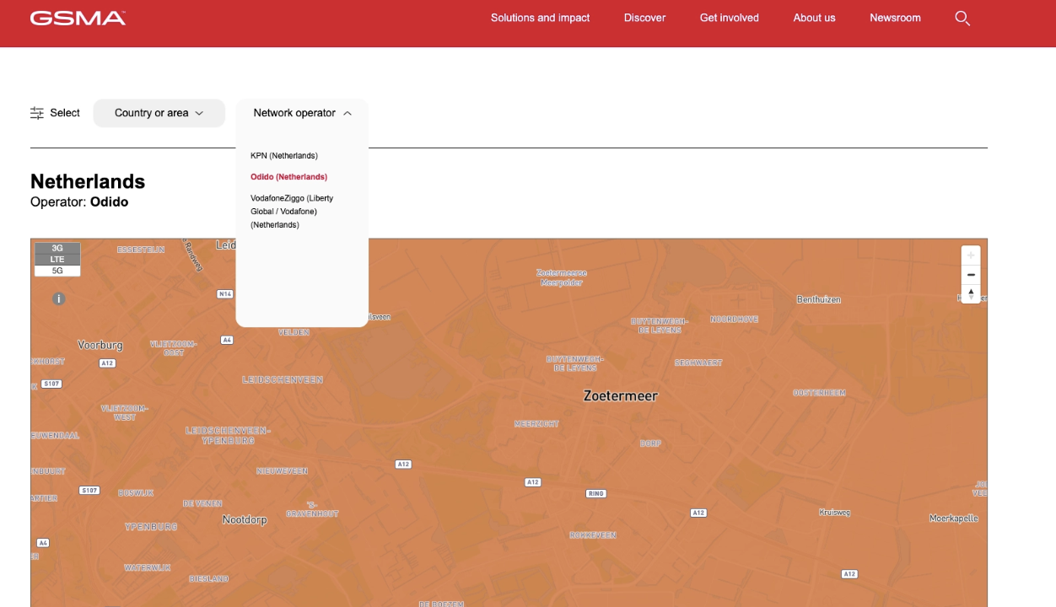Click the Zoetermeer city label
1056x607 pixels.
point(621,395)
